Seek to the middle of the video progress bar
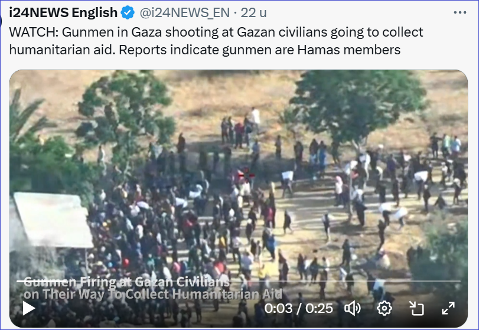 coord(238,281)
